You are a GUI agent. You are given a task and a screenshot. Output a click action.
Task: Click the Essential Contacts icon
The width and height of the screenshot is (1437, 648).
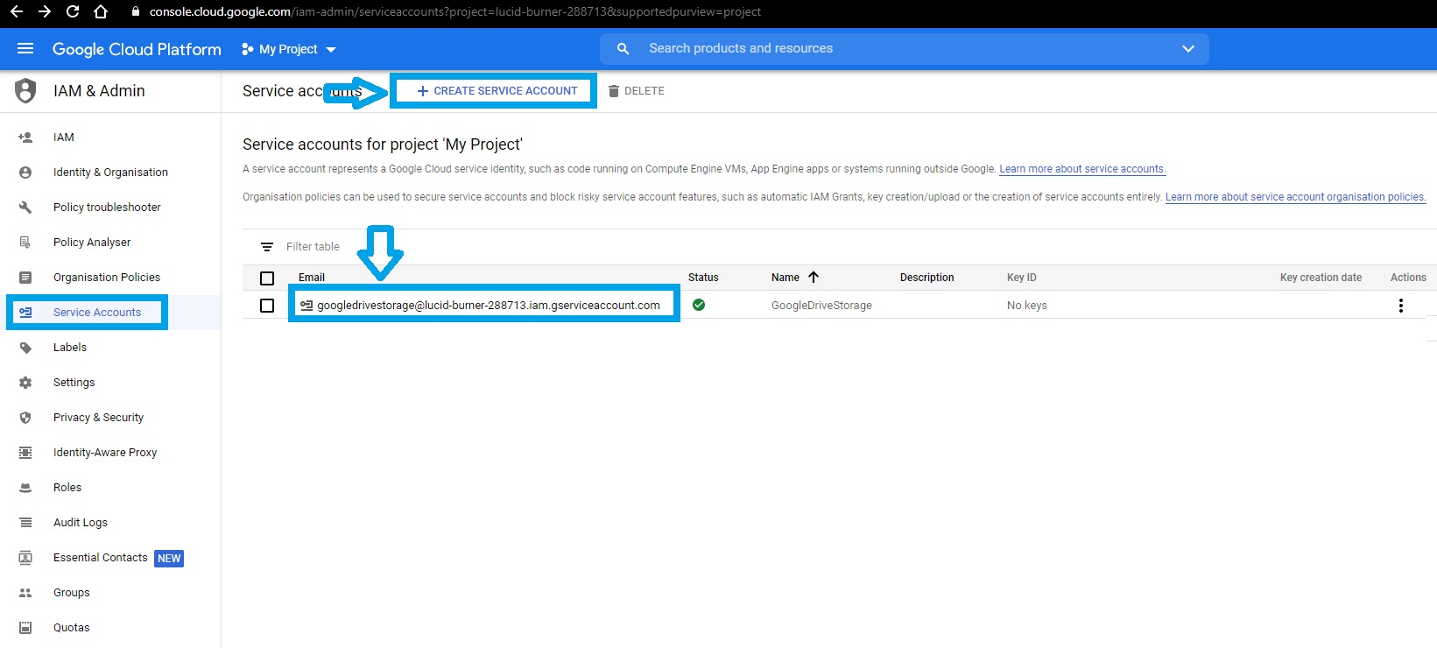point(25,558)
